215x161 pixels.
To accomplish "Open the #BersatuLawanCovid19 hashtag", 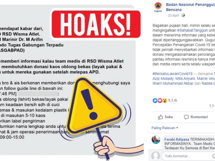I will click(173, 74).
